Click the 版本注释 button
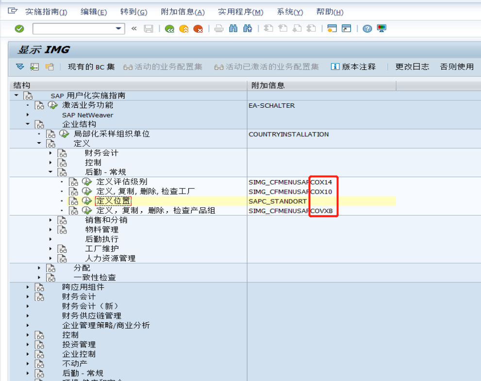The image size is (481, 381). 353,67
